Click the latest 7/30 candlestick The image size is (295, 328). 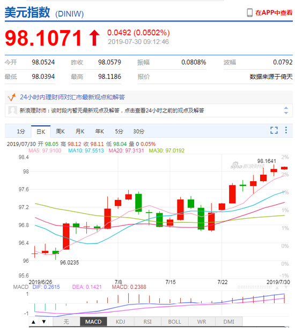point(284,168)
